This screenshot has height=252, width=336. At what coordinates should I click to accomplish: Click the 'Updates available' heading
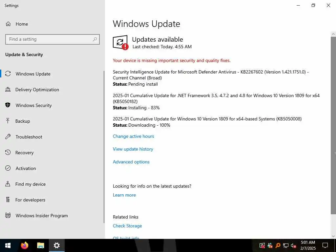(x=157, y=39)
